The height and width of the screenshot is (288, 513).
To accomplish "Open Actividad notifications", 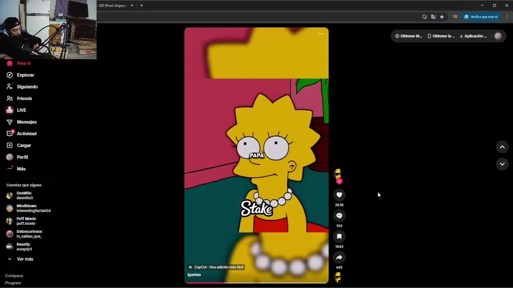I will coord(26,134).
